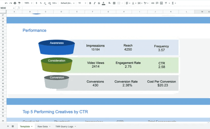The width and height of the screenshot is (210, 129).
Task: Format selection as percent
Action: 41,3
